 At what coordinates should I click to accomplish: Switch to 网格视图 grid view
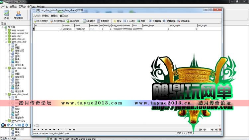[89, 21]
